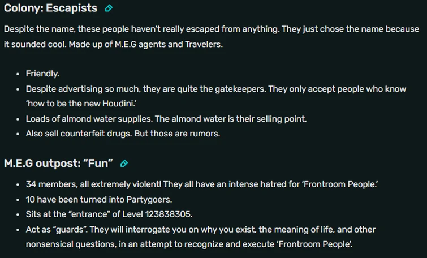This screenshot has width=427, height=258.
Task: Click the number 123838305
Action: [x=168, y=214]
